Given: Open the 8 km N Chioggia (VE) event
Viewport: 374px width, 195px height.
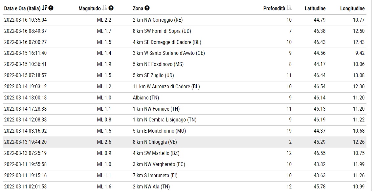Looking at the screenshot, I should click(x=185, y=142).
